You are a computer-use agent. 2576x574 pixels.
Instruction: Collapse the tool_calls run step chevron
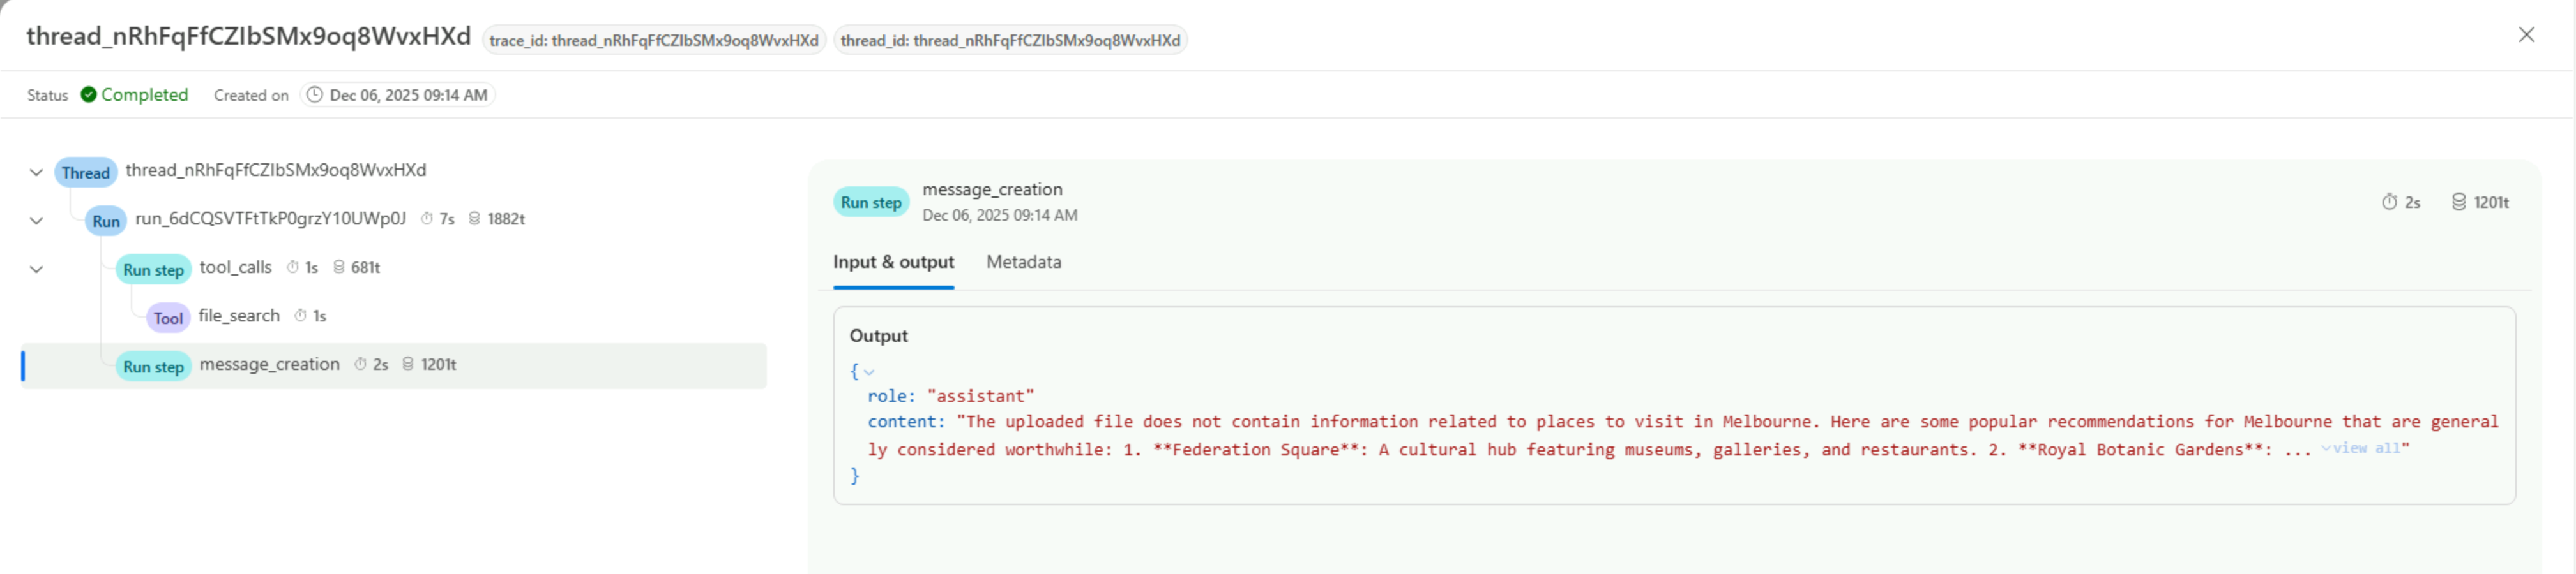37,270
